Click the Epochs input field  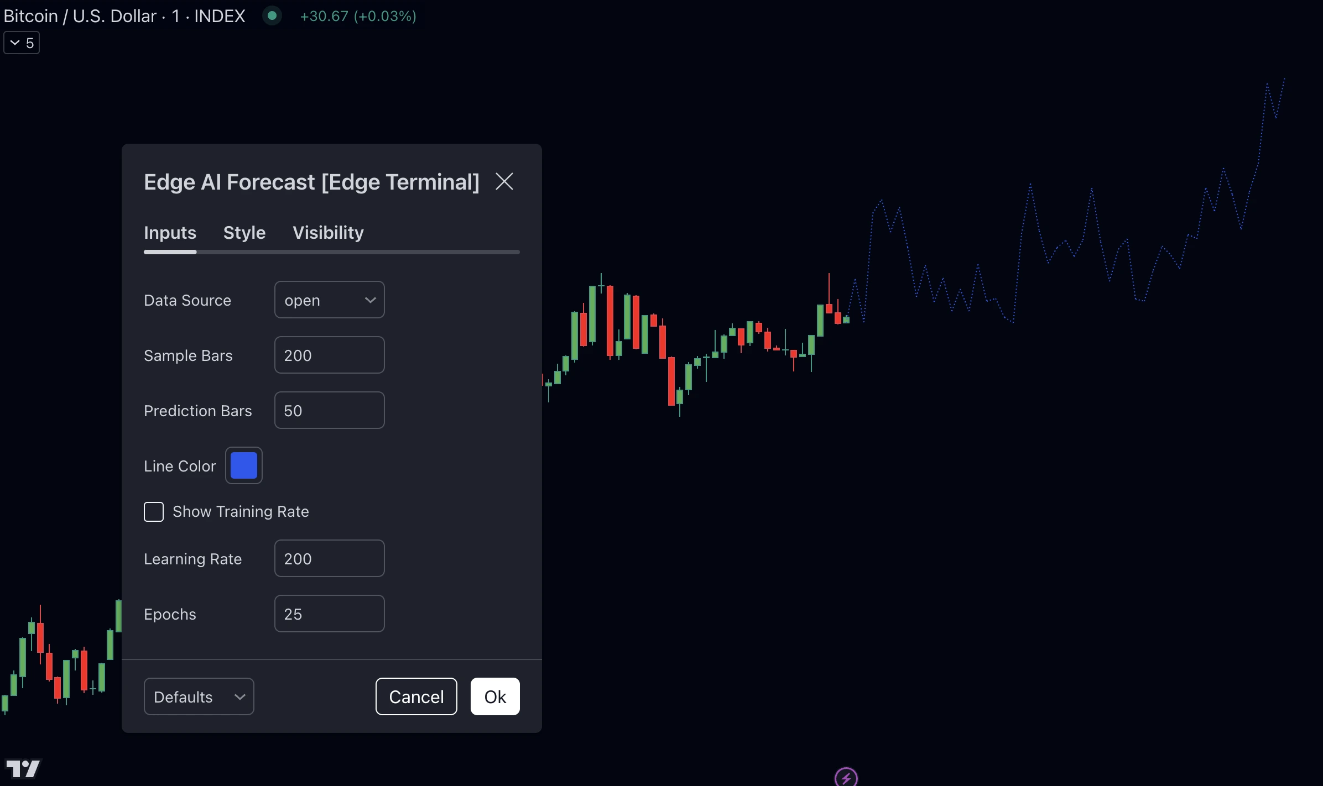329,614
